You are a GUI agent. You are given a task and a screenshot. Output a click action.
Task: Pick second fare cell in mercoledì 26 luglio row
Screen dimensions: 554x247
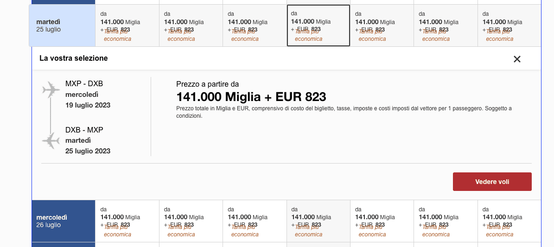click(191, 221)
